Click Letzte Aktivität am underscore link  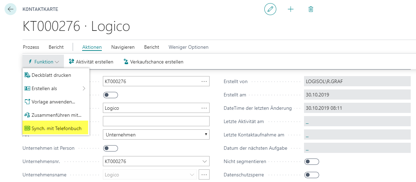[307, 122]
